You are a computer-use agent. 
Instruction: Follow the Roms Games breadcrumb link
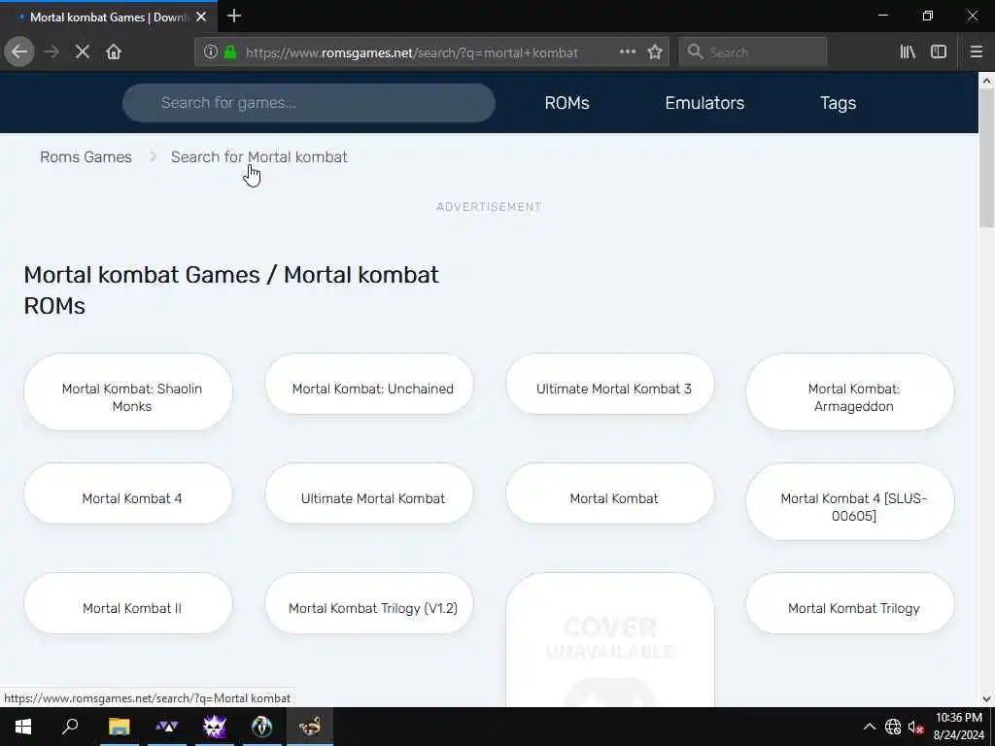coord(86,156)
